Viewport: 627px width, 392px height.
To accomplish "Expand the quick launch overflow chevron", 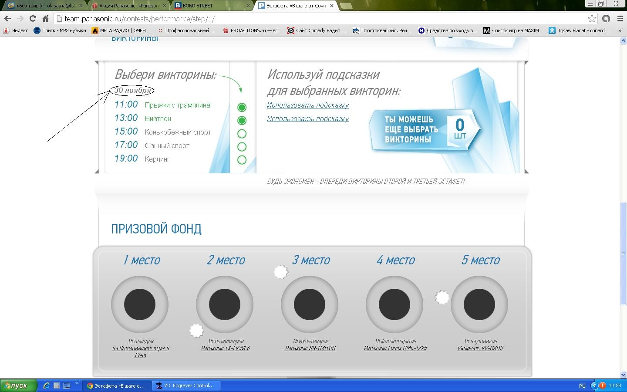I will [x=77, y=384].
